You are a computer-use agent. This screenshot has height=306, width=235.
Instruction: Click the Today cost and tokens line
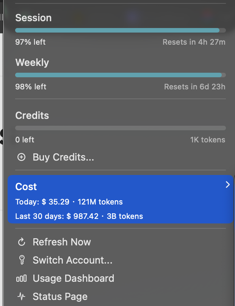point(69,202)
